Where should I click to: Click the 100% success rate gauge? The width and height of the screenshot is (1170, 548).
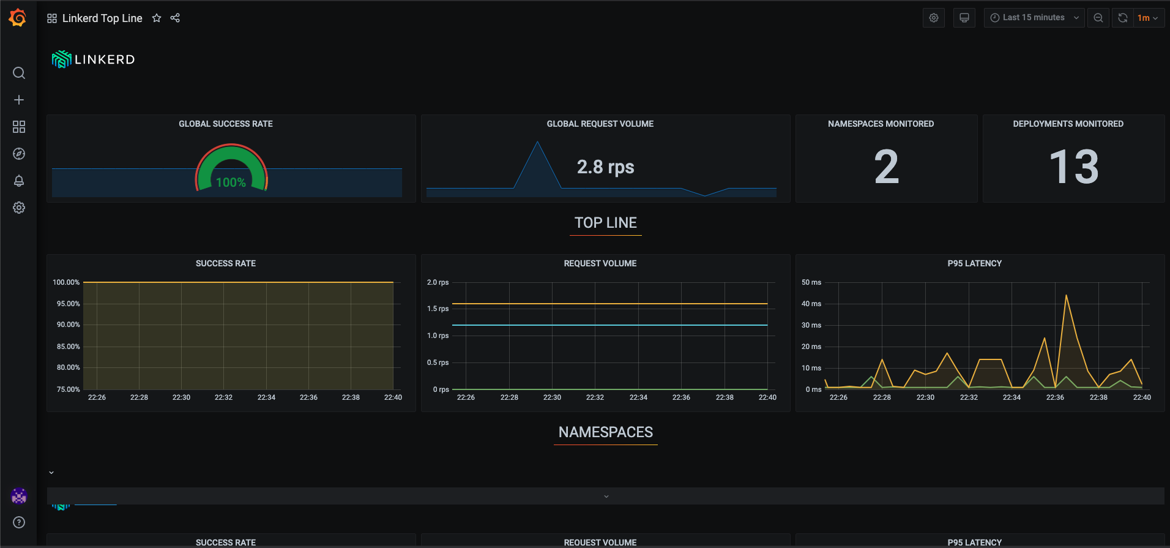pyautogui.click(x=231, y=168)
